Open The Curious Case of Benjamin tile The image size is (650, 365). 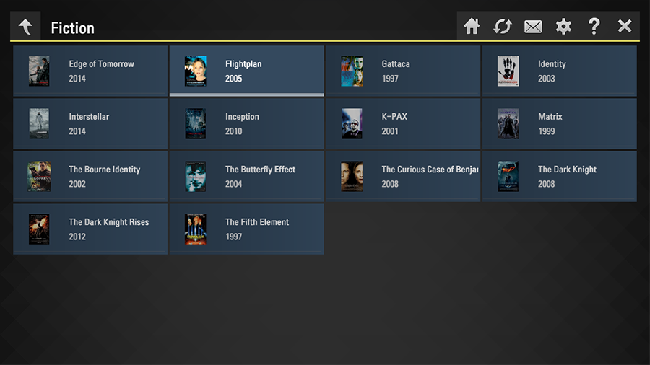click(x=403, y=176)
